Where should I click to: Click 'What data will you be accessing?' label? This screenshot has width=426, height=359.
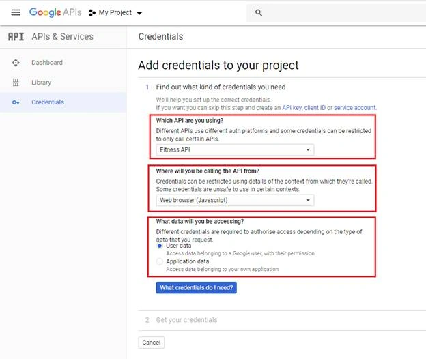pos(200,222)
